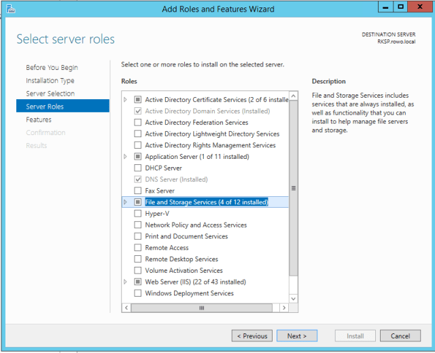Select Application Server row label

(x=197, y=156)
